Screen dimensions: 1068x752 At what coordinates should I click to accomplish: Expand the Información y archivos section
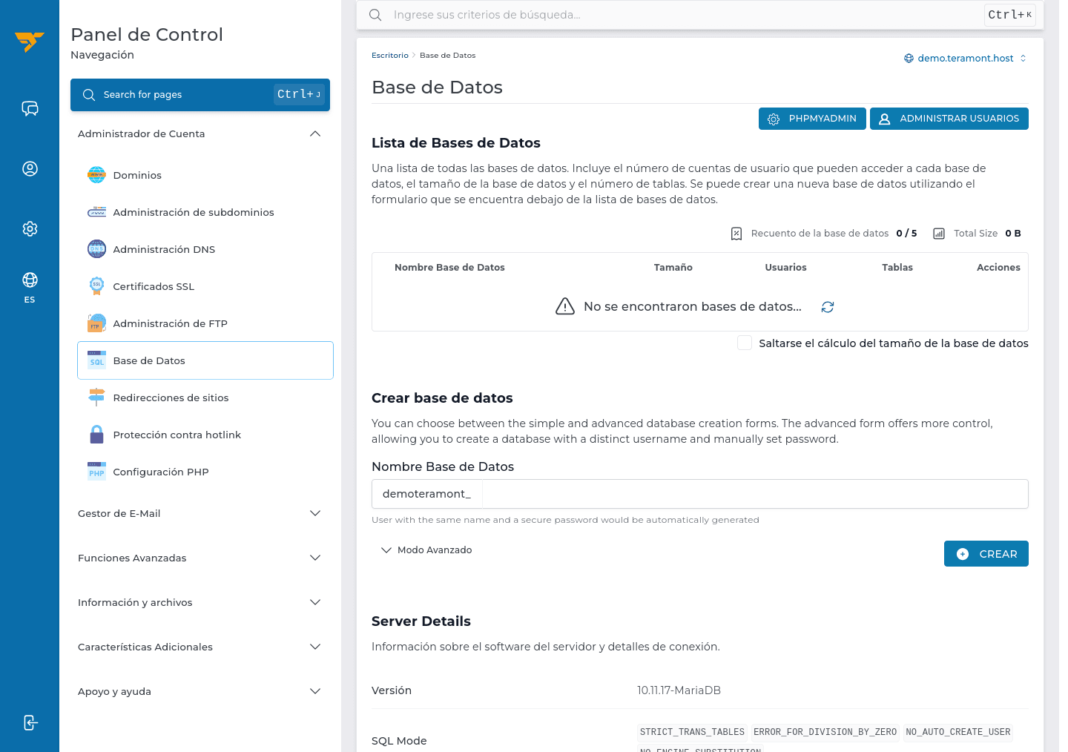pos(200,602)
